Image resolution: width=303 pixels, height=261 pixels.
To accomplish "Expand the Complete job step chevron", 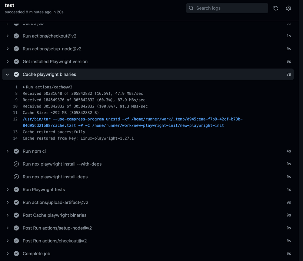I will [8, 253].
